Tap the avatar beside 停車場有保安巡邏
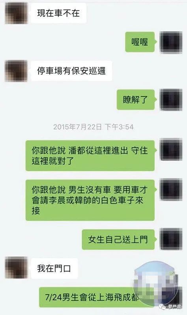This screenshot has width=187, height=315. tap(16, 71)
